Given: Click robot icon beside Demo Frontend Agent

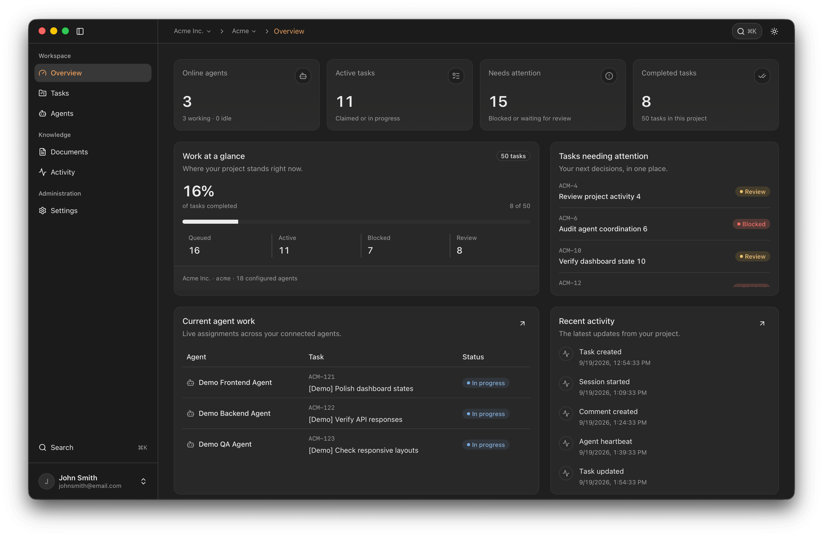Looking at the screenshot, I should coord(191,383).
